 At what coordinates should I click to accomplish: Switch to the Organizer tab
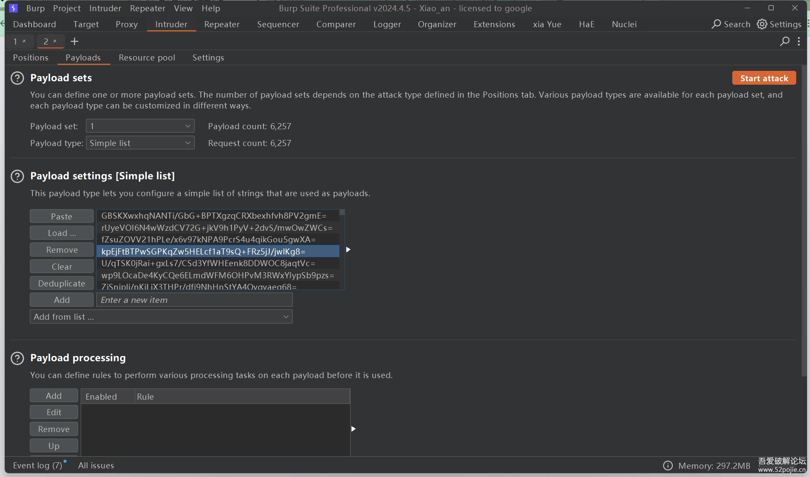[437, 24]
